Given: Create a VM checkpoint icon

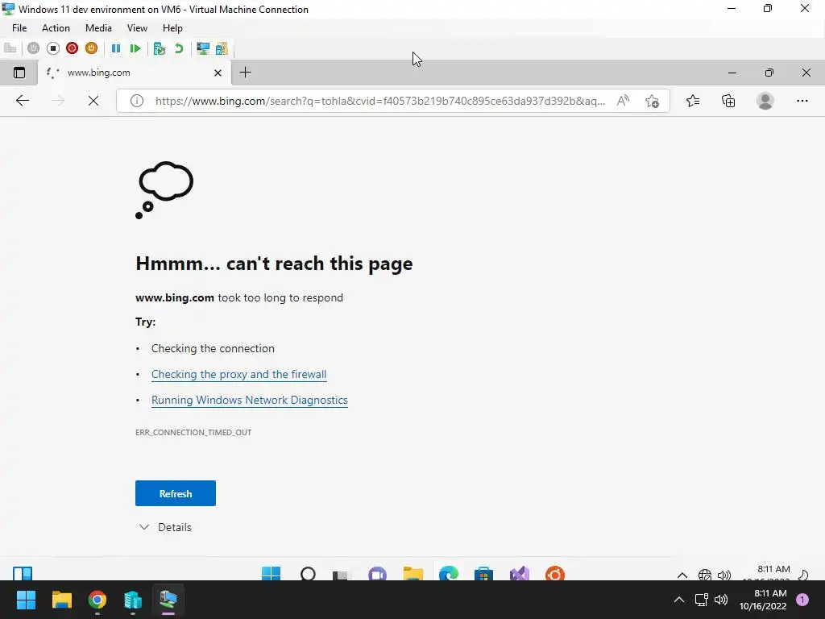Looking at the screenshot, I should coord(160,48).
